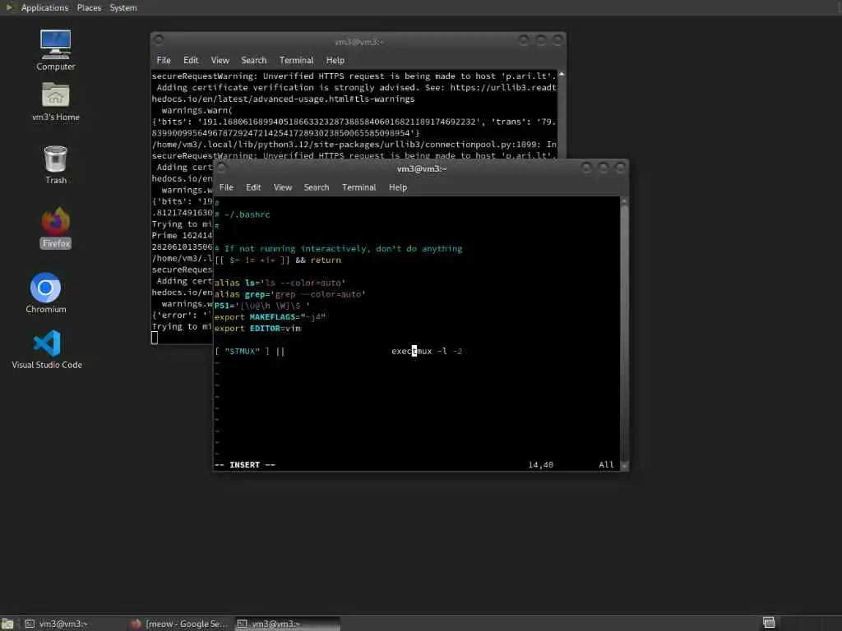
Task: Click the back terminal's scrollbar up arrow
Action: 561,74
